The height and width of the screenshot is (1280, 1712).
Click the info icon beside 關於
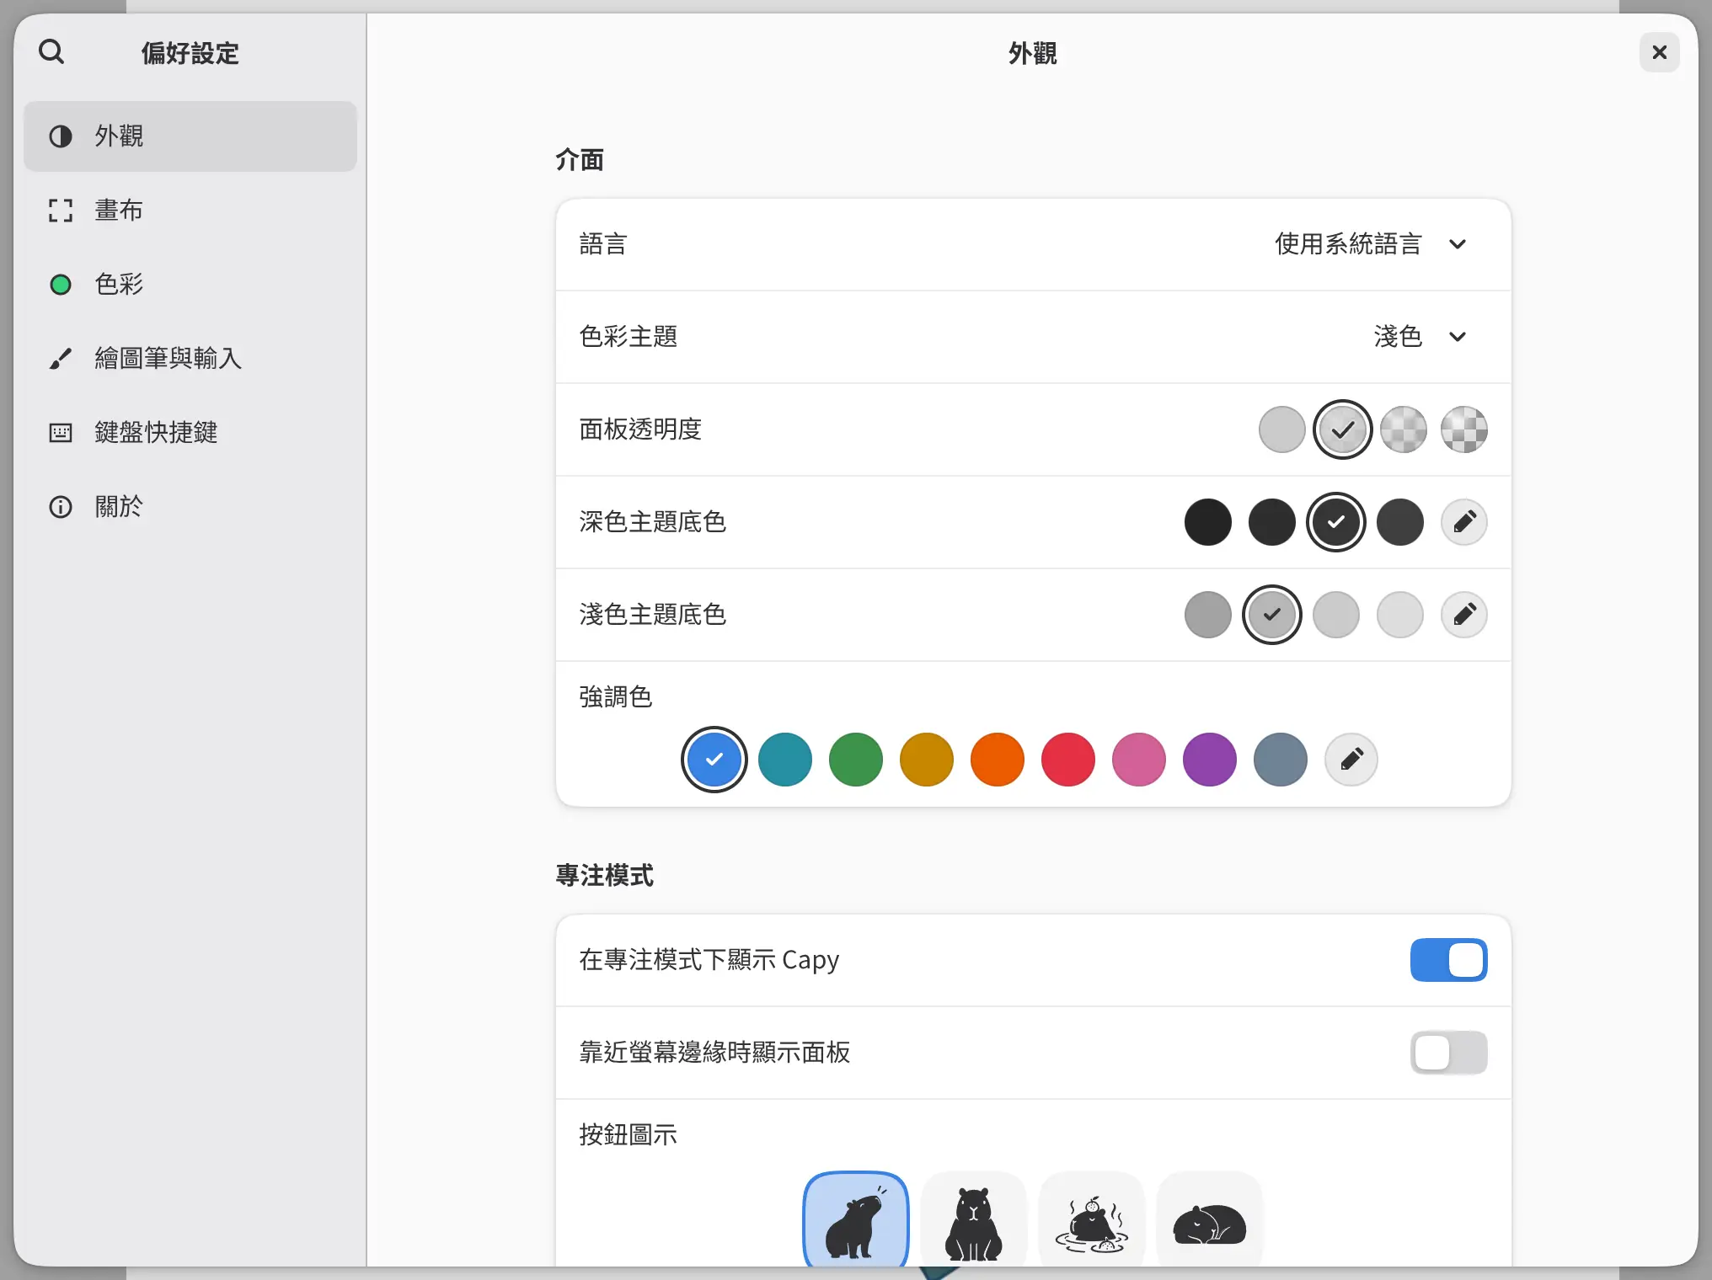coord(61,507)
